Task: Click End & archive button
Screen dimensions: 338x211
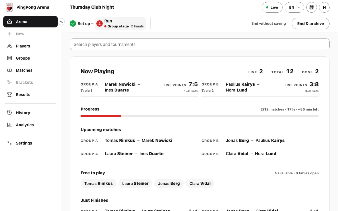Action: [x=311, y=23]
